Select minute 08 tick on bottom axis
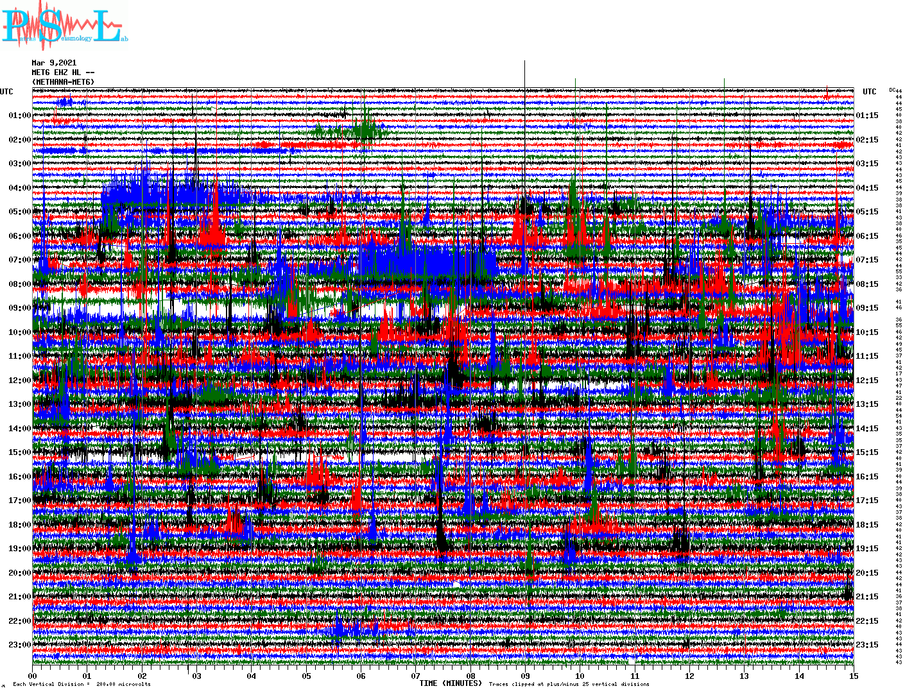Viewport: 905px width, 693px height. (x=470, y=676)
